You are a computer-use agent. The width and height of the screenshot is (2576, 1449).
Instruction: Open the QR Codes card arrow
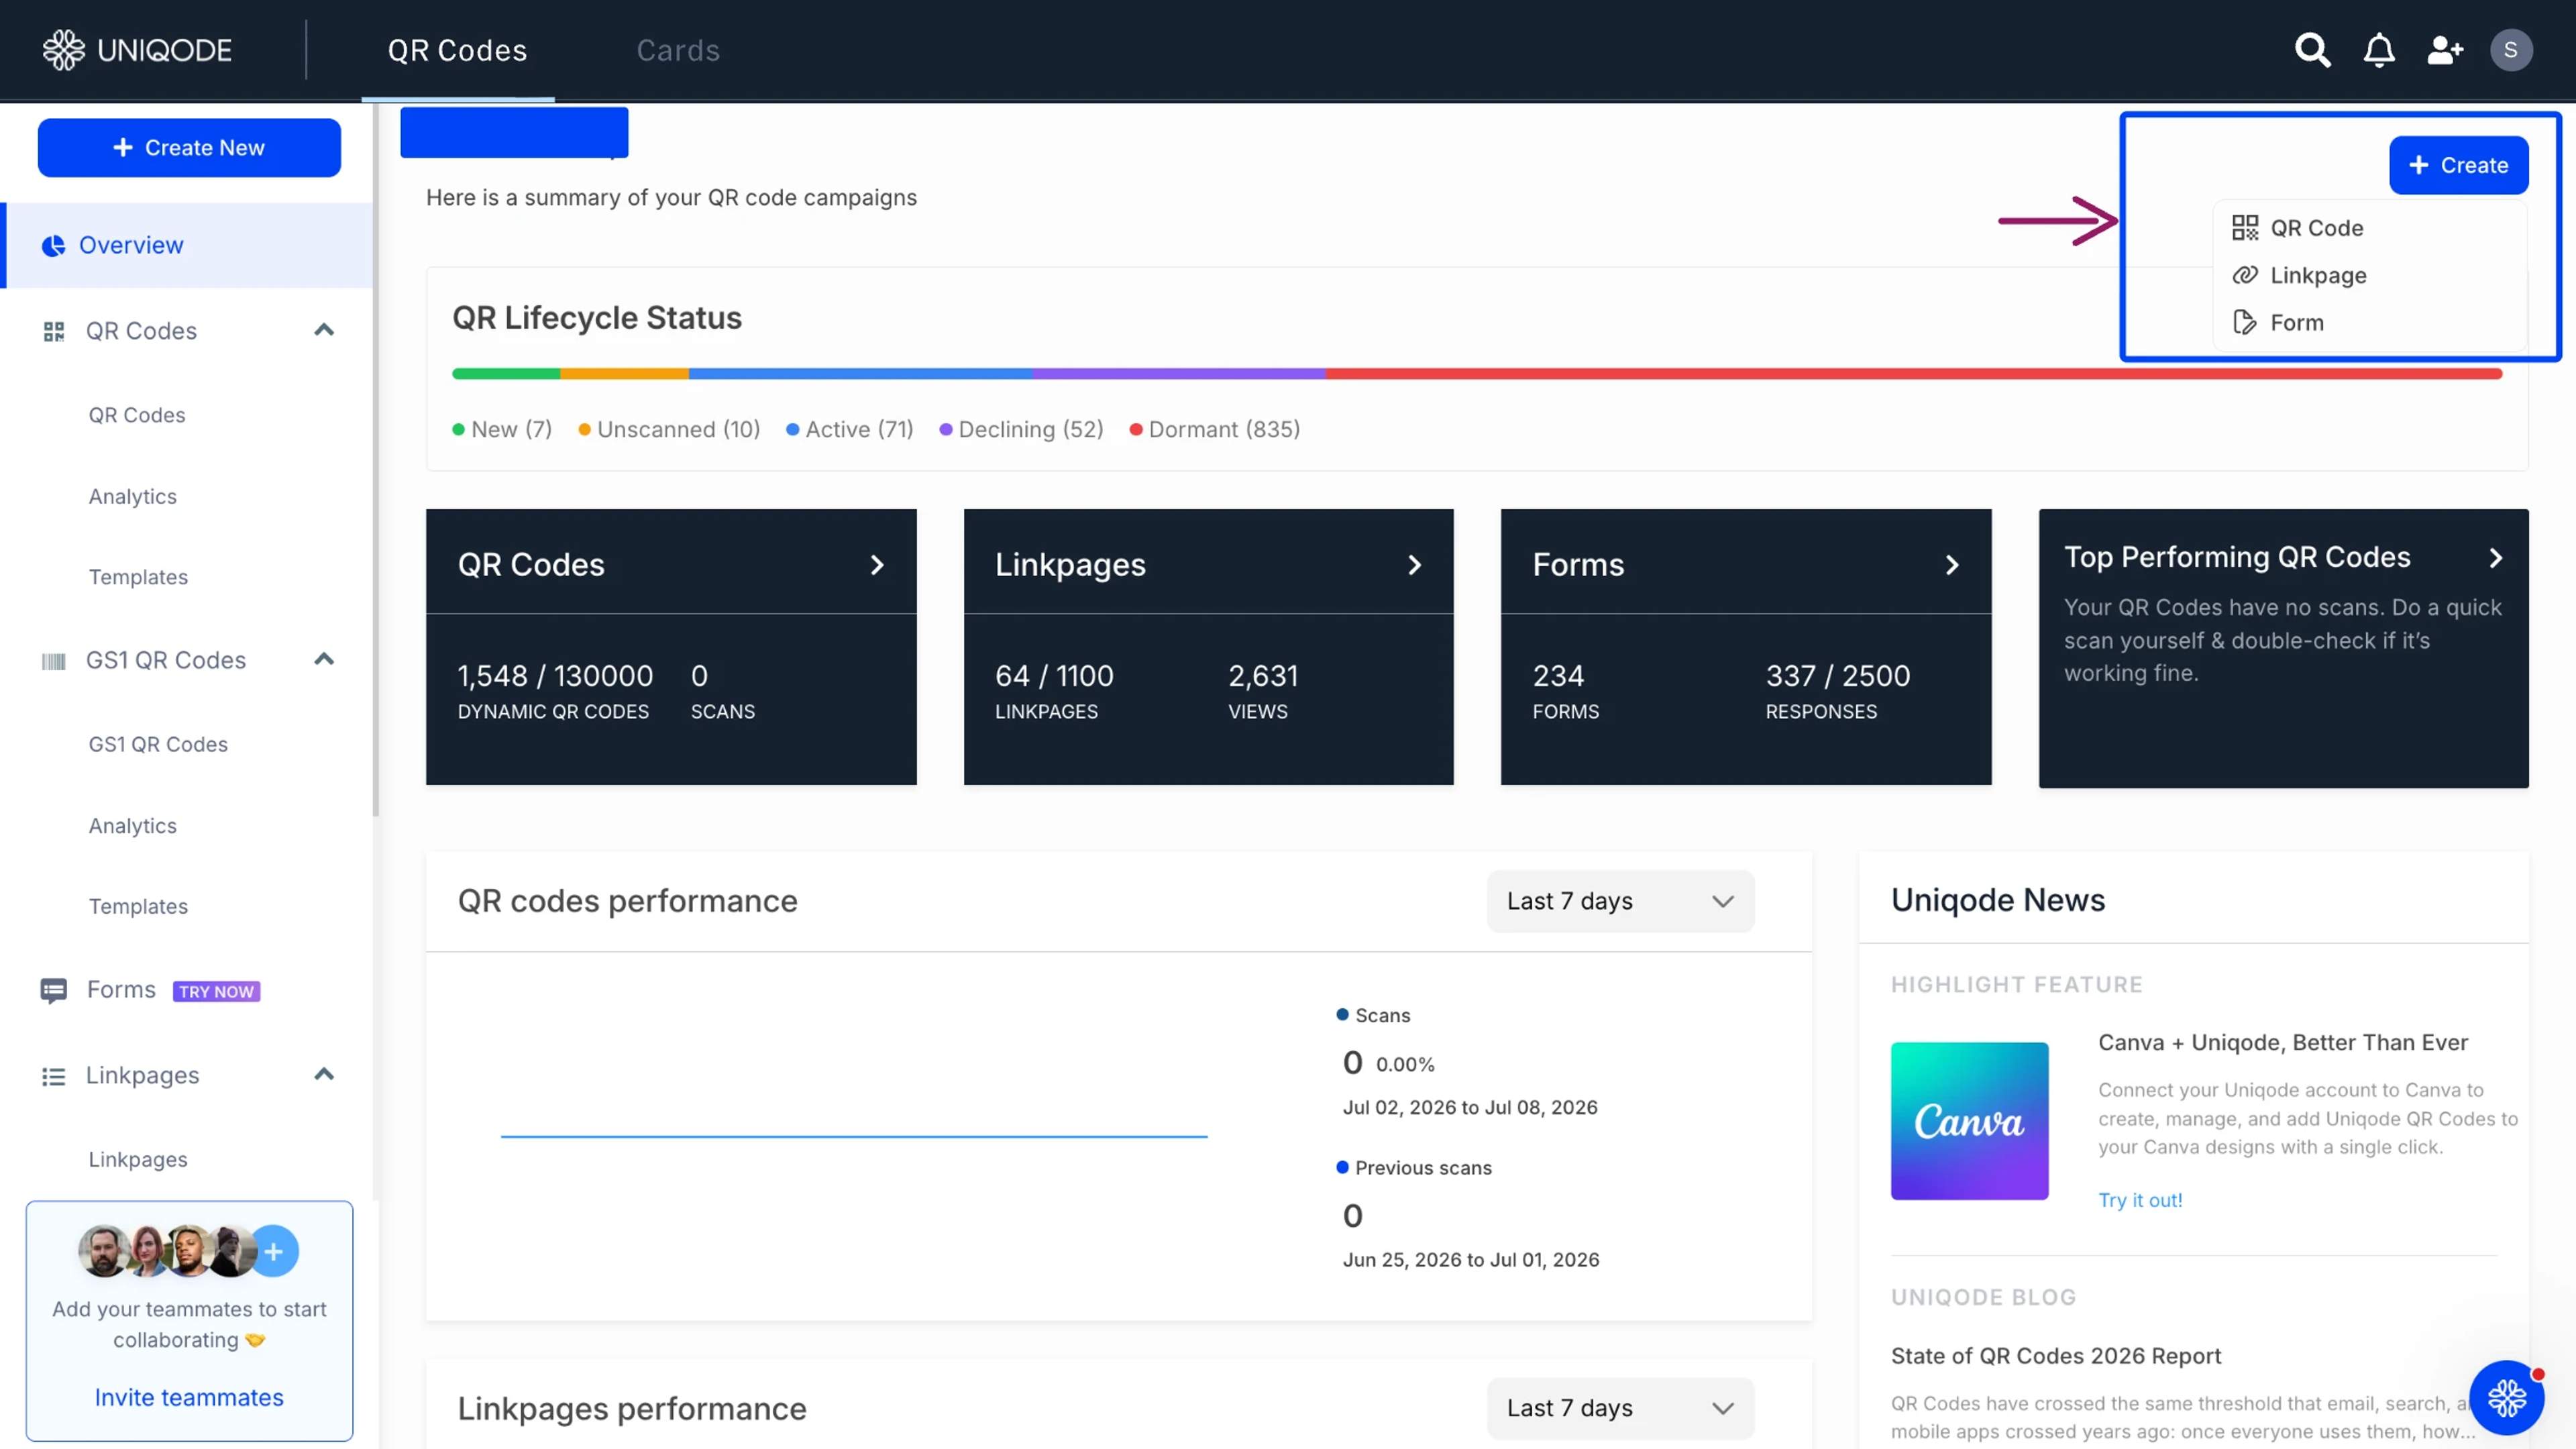click(x=877, y=565)
